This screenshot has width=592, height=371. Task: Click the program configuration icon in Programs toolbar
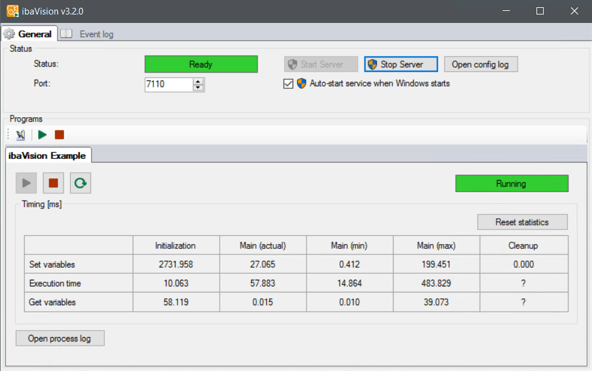[21, 135]
